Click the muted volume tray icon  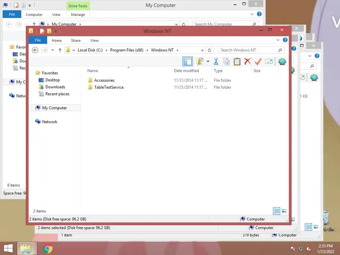pyautogui.click(x=309, y=249)
